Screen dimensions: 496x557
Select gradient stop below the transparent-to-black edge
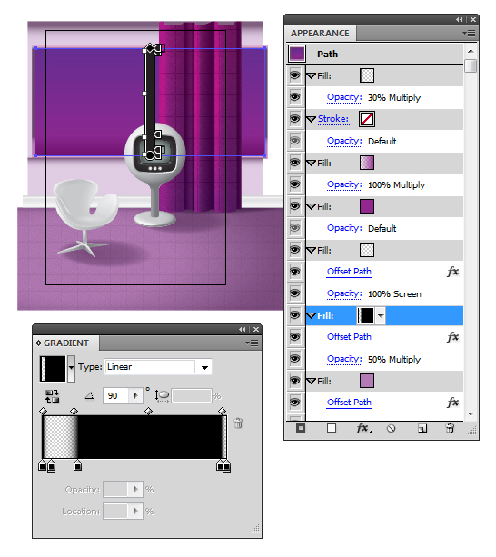[x=77, y=465]
